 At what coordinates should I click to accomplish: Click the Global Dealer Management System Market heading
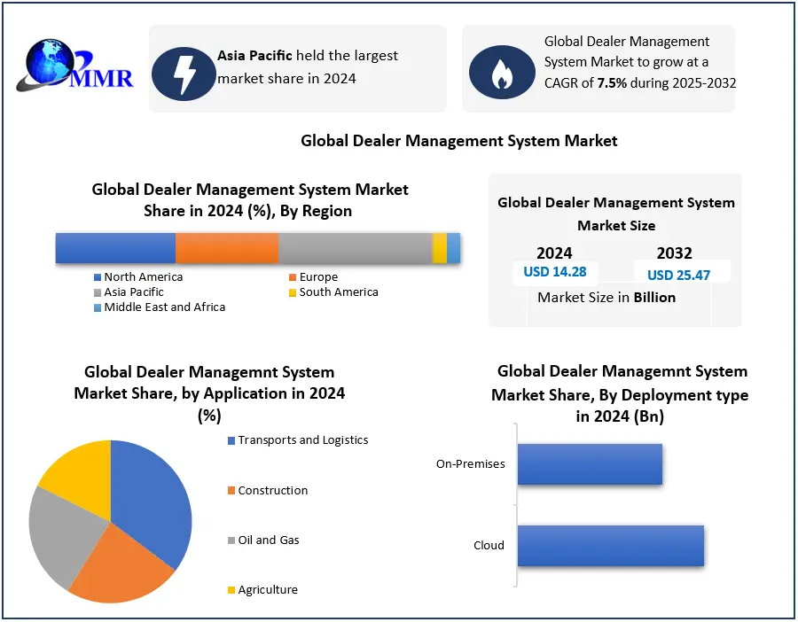458,141
